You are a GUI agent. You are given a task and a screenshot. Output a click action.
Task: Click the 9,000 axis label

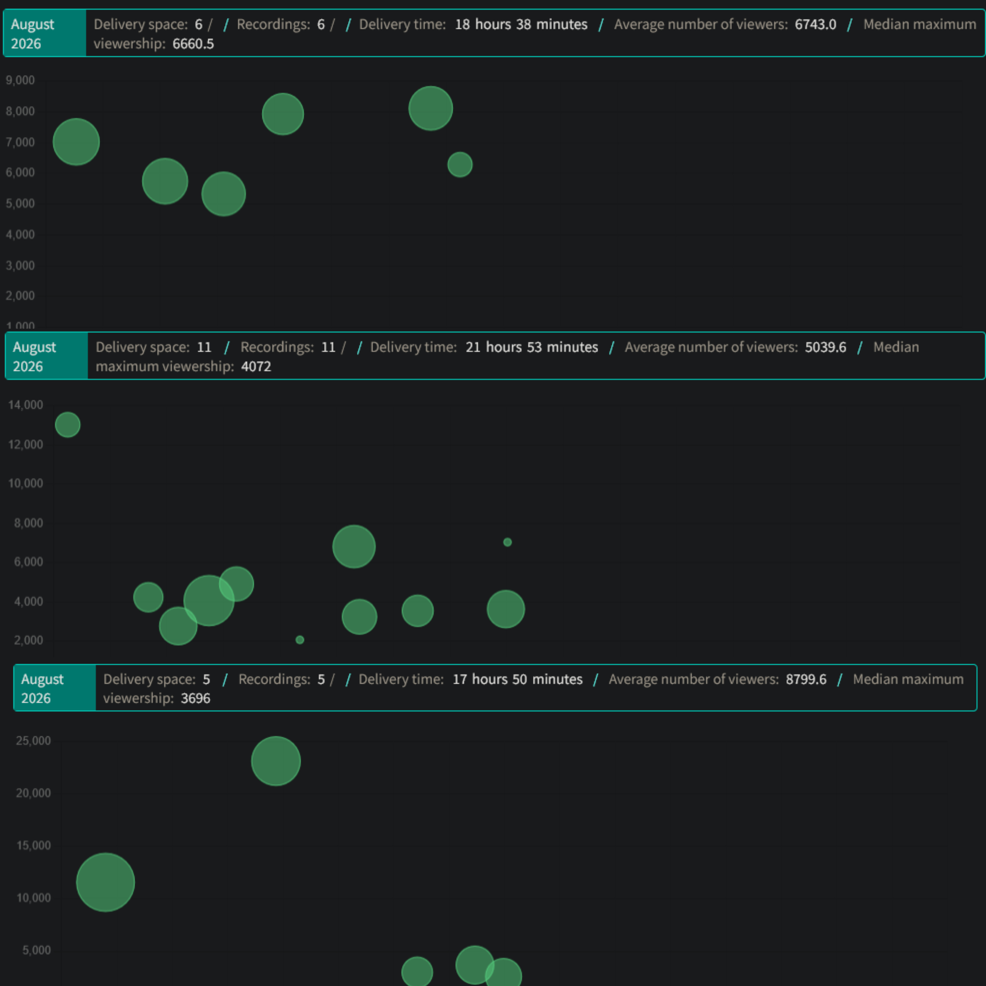21,80
